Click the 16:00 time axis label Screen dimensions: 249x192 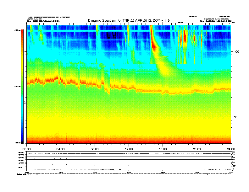pos(163,149)
